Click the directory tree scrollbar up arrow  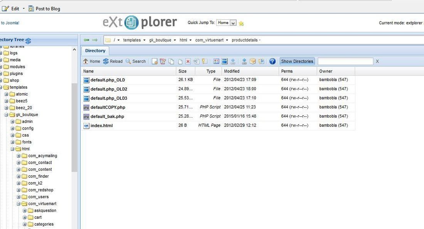coord(74,50)
